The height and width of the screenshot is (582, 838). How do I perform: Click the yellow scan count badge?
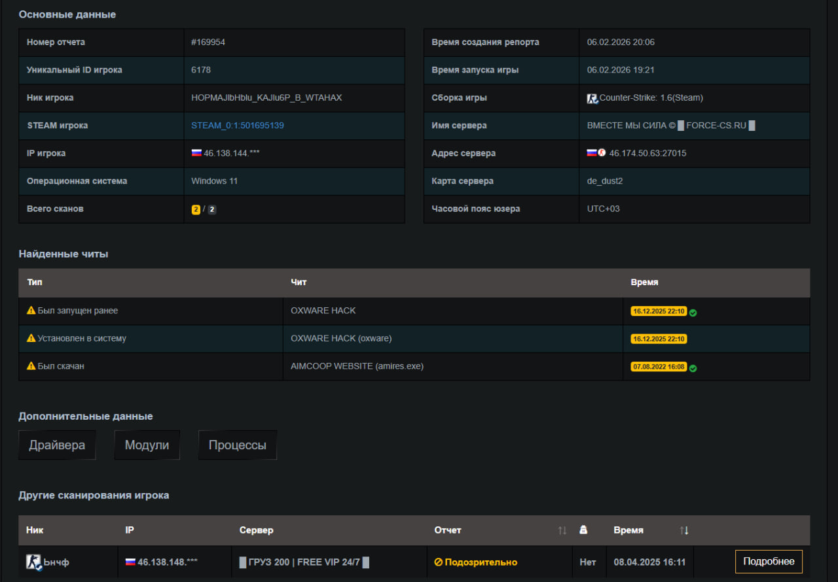(196, 209)
